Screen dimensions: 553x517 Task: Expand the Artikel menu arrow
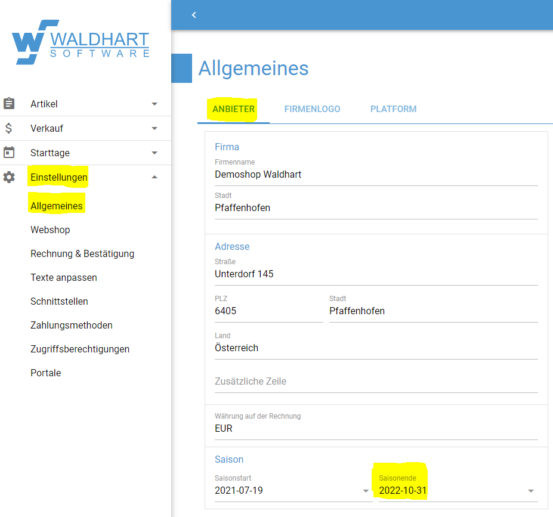pyautogui.click(x=155, y=104)
